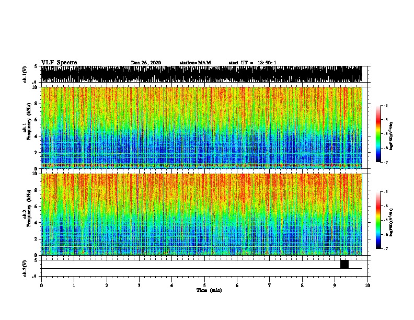Screen dimensions: 414x320
Task: Click the "4" tick on ch.1 frequency axis
Action: pos(36,136)
